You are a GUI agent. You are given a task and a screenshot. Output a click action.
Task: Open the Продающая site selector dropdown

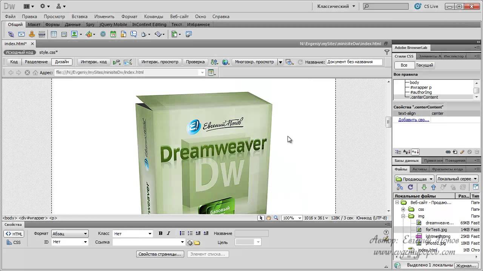click(414, 179)
